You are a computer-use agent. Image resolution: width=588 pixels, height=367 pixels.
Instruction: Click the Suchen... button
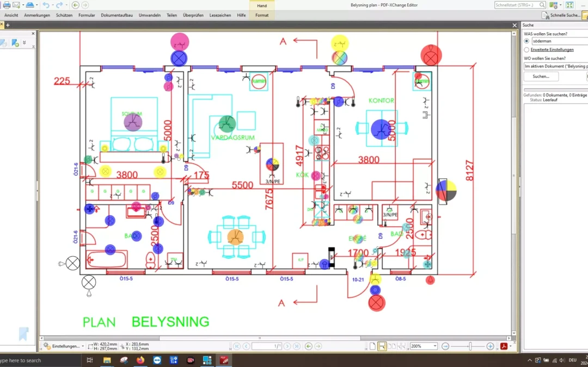tap(541, 77)
